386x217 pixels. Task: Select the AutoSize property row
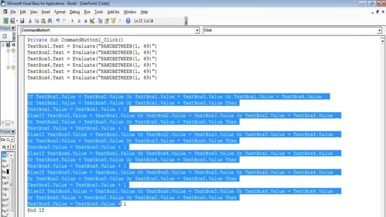(x=5, y=166)
